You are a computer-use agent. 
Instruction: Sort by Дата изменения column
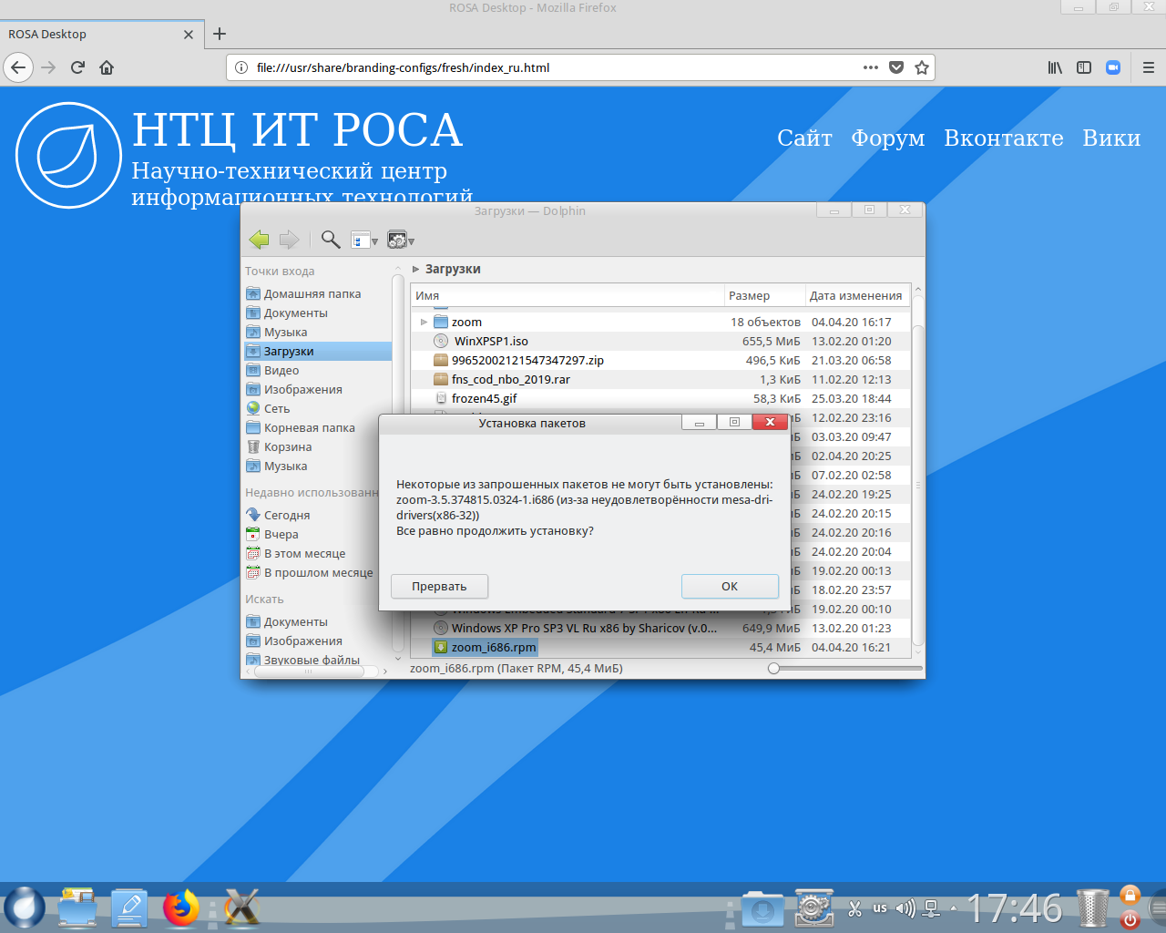856,296
